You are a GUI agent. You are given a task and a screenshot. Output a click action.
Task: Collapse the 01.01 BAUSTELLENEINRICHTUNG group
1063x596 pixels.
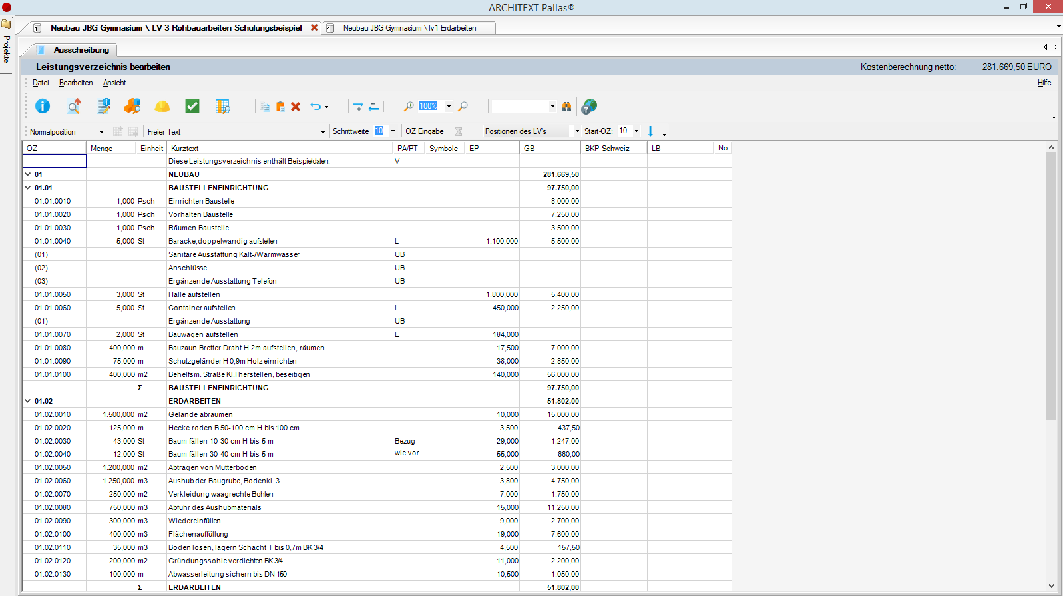pos(28,188)
